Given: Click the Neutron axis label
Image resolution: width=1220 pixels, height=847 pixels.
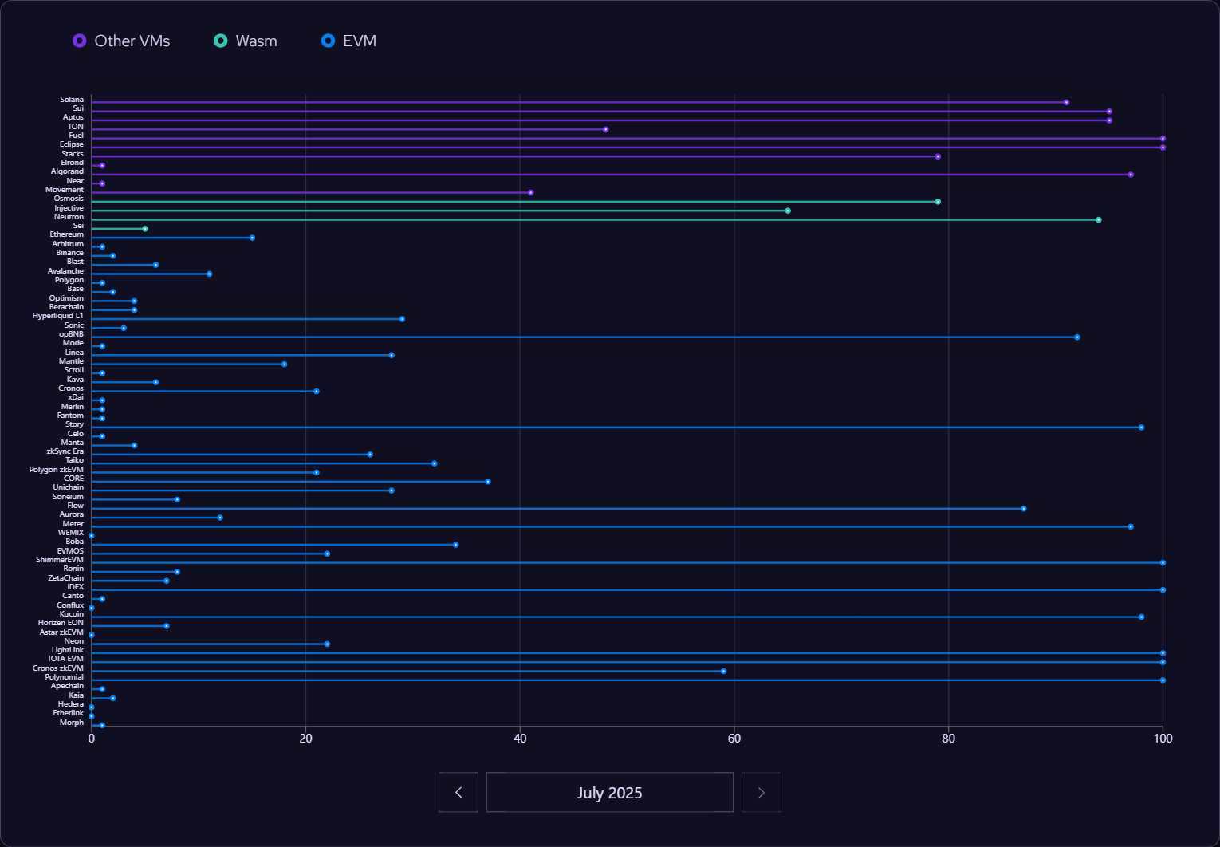Looking at the screenshot, I should pos(69,217).
